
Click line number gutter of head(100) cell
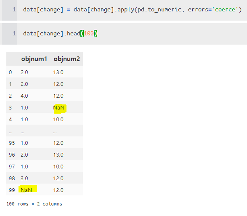tap(9, 34)
